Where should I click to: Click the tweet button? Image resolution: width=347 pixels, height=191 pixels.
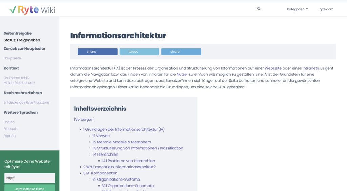[x=139, y=52]
